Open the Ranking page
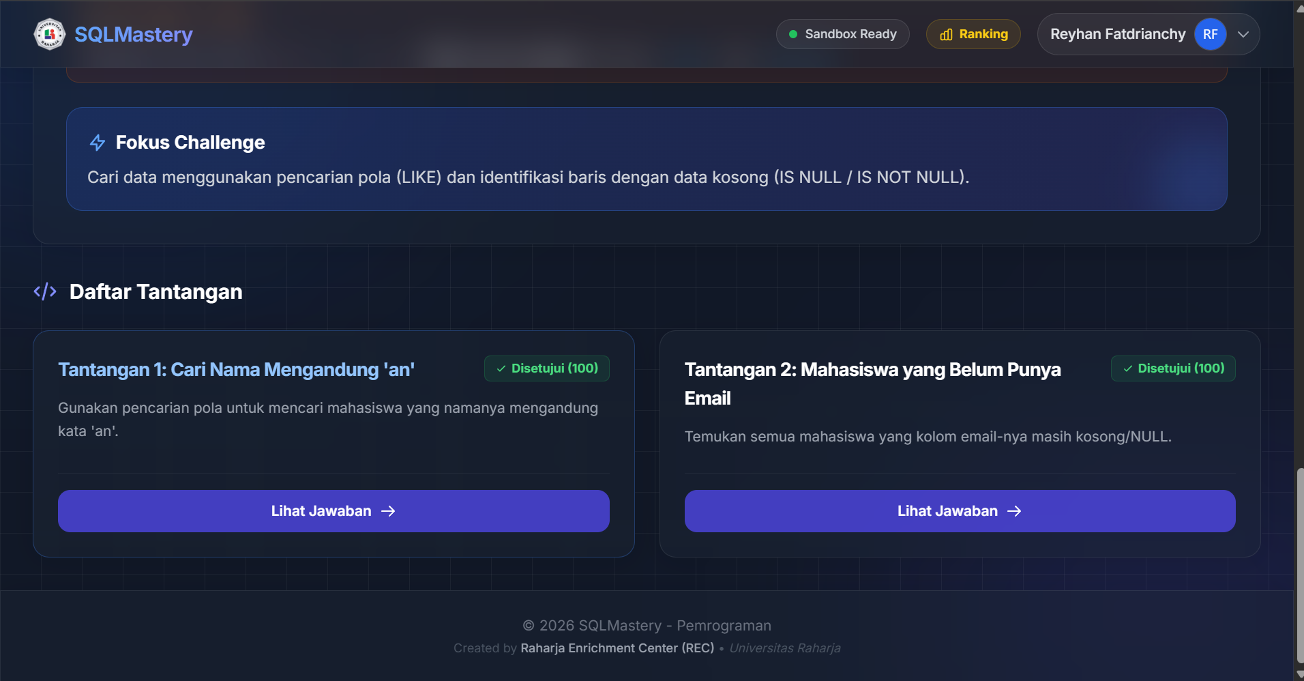This screenshot has height=681, width=1304. tap(973, 34)
